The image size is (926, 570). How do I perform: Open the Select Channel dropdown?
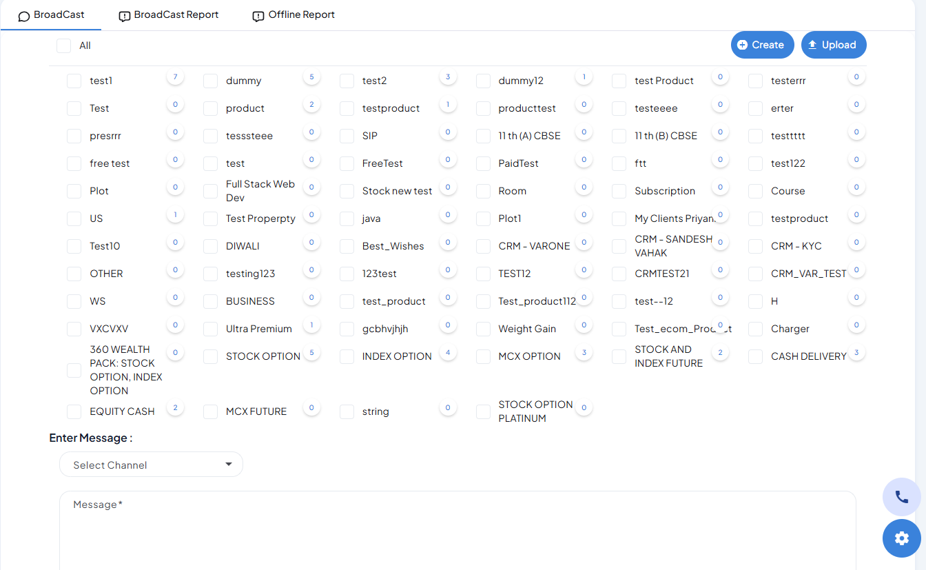151,465
